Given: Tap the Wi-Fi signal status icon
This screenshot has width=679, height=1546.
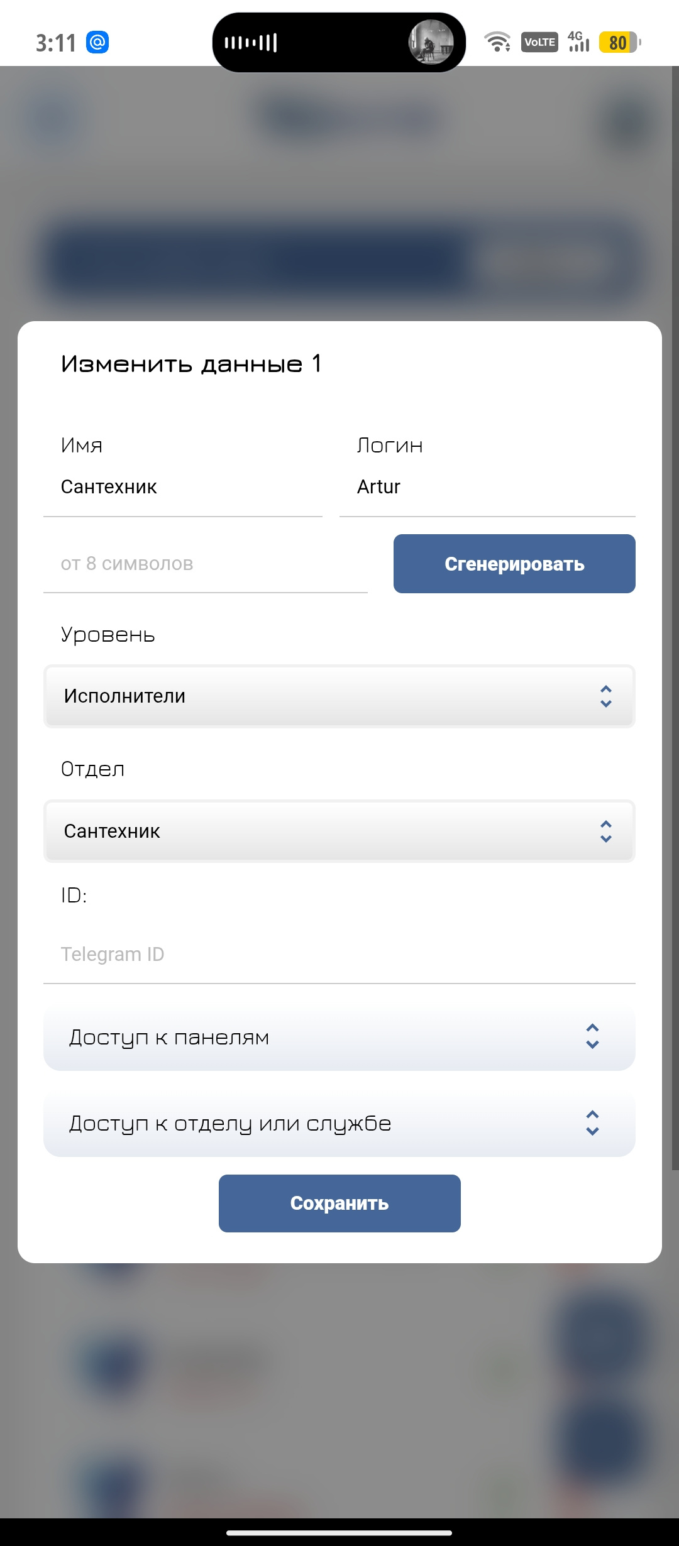Looking at the screenshot, I should 497,42.
